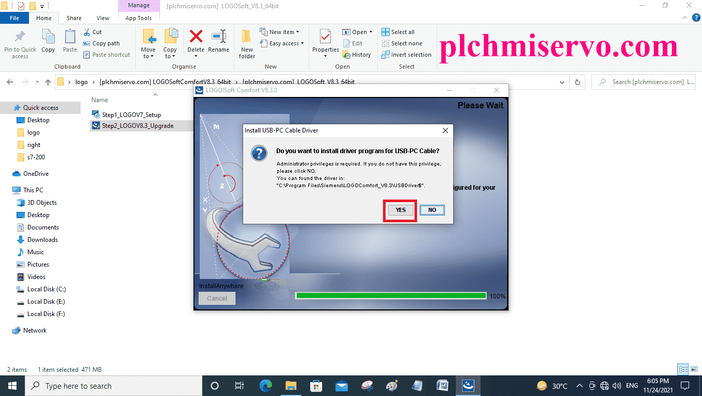Open the View ribbon tab
The width and height of the screenshot is (702, 396).
point(103,18)
